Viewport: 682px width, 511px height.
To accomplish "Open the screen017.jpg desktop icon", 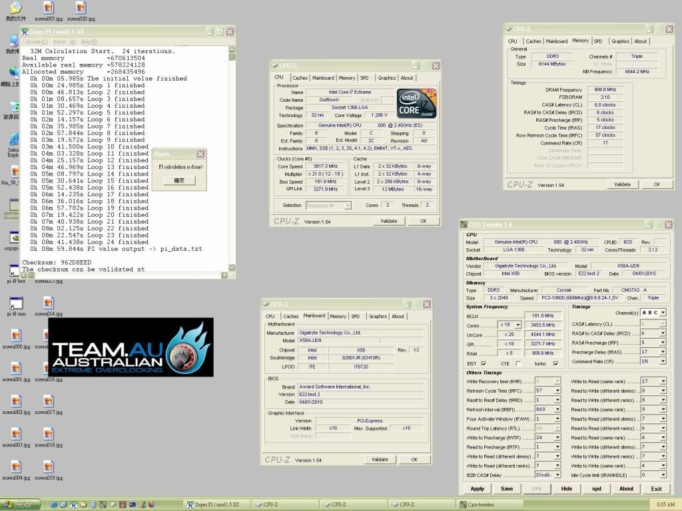I will 49,404.
